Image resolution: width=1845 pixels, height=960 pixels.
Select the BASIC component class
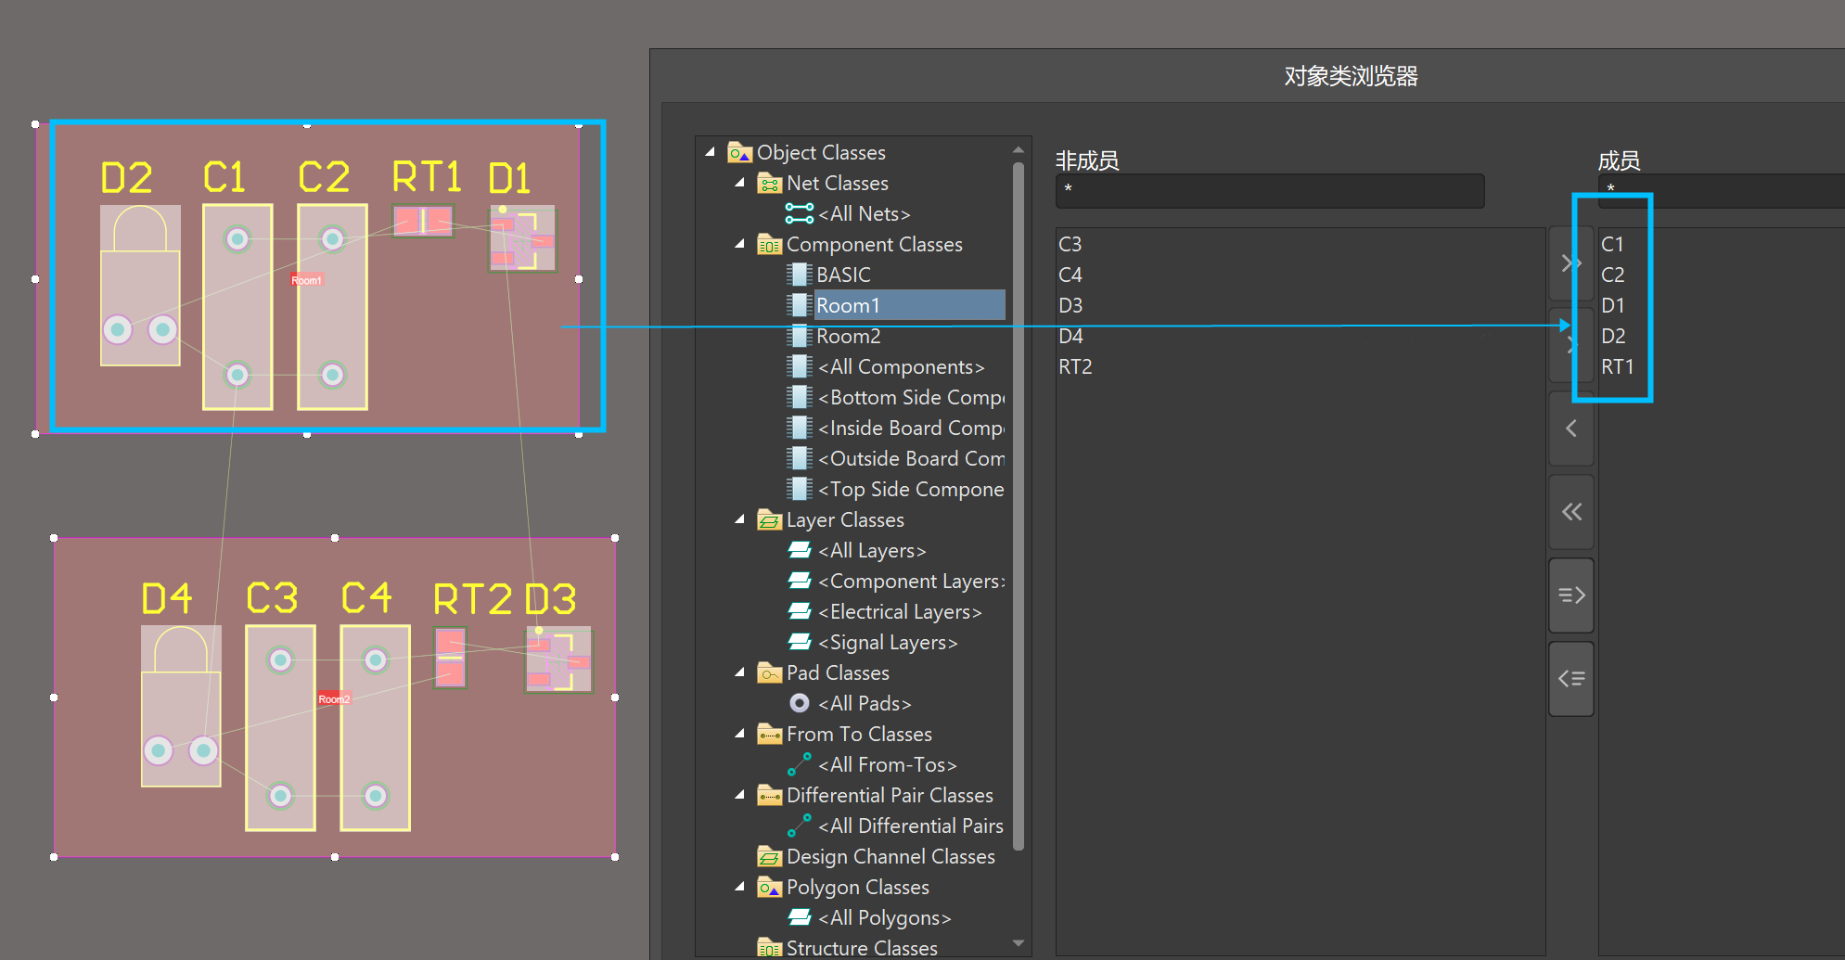843,275
